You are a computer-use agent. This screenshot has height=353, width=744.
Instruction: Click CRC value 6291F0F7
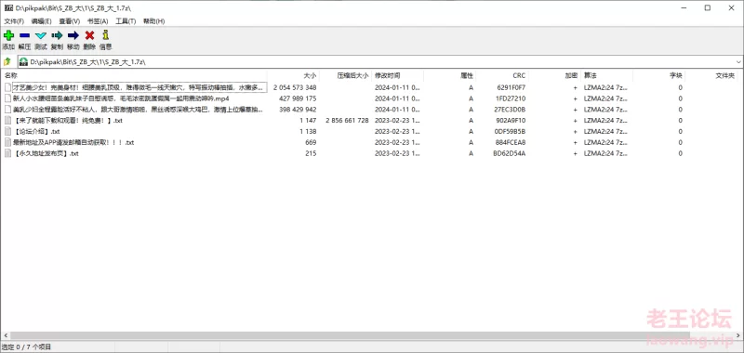511,87
